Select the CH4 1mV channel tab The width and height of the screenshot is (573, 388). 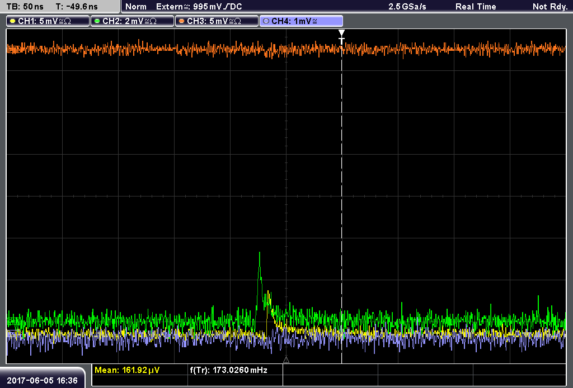[301, 21]
